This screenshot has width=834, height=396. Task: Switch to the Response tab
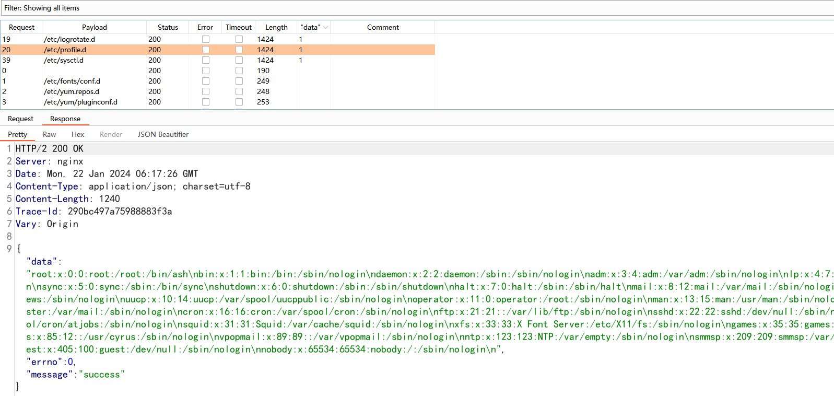[x=65, y=119]
